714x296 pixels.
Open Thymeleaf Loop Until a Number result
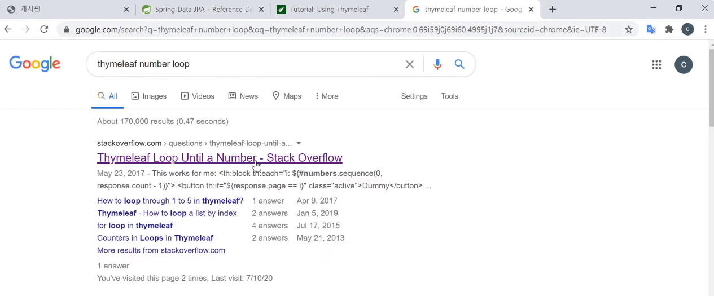coord(220,158)
